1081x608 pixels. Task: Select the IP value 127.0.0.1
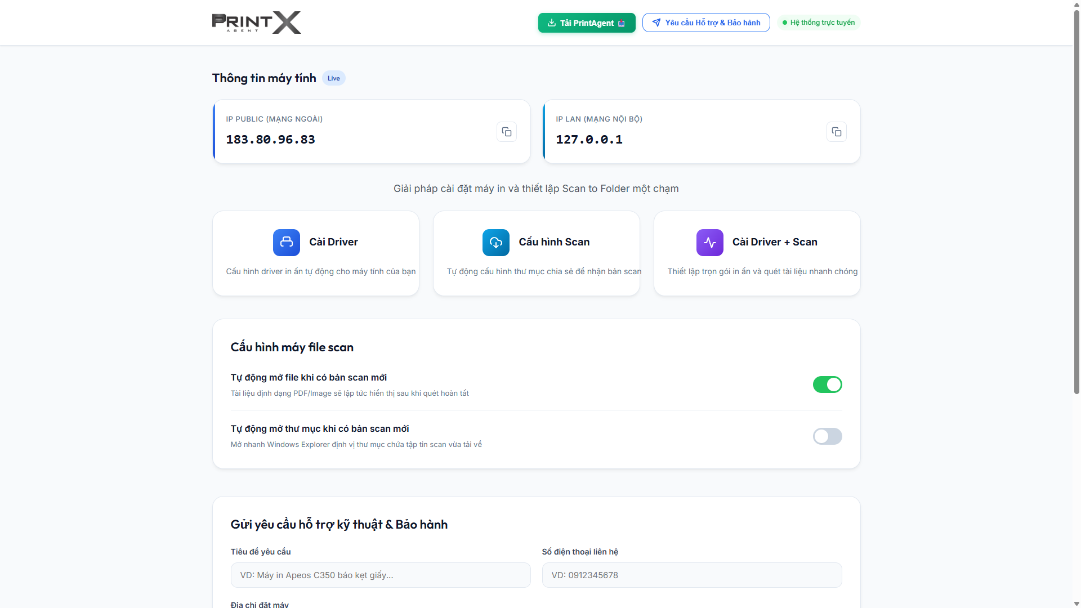pyautogui.click(x=589, y=140)
